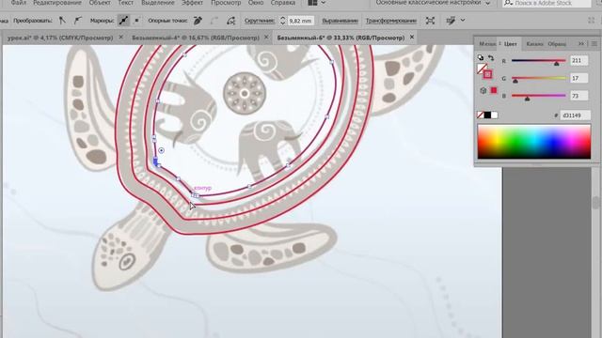This screenshot has height=338, width=602.
Task: Pick the black swatch in color panel
Action: click(x=487, y=115)
